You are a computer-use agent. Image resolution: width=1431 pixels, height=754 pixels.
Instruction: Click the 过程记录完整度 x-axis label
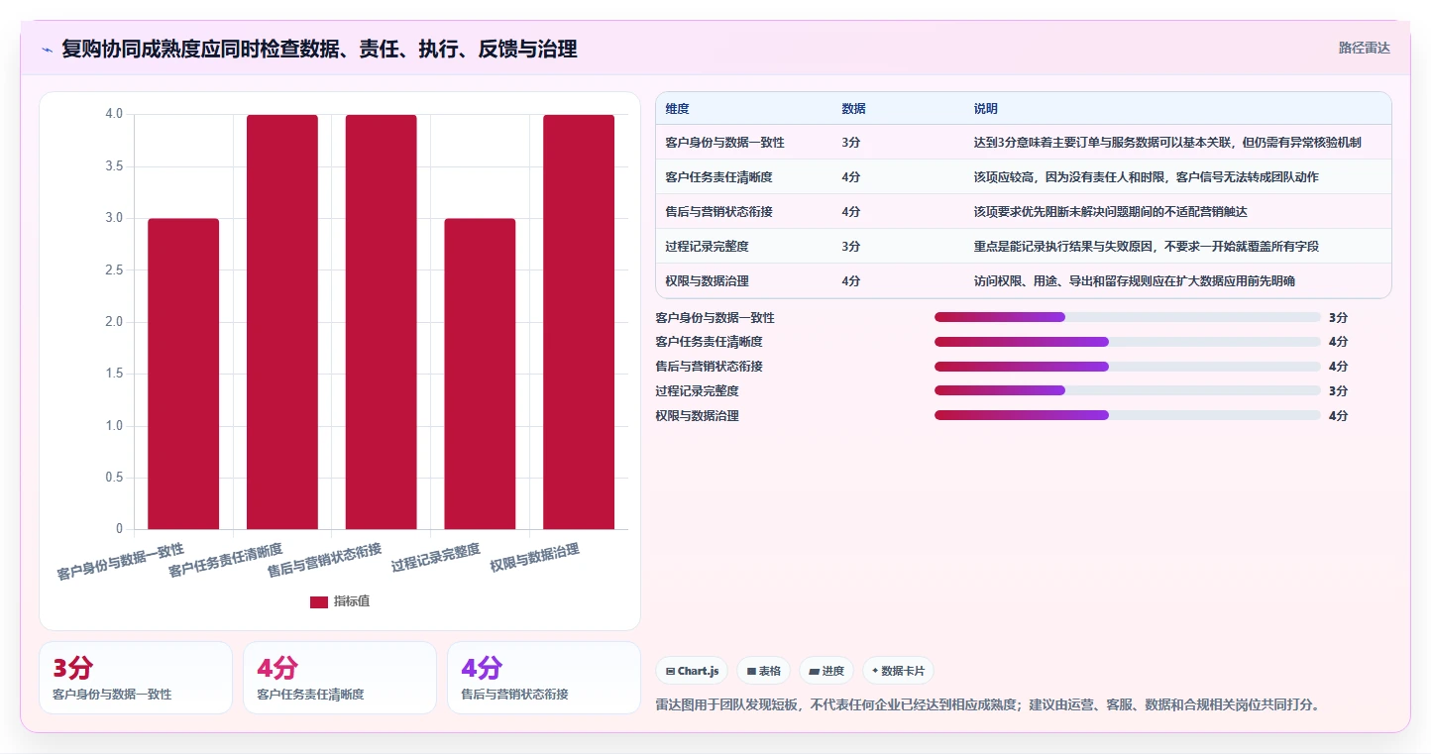[x=436, y=558]
